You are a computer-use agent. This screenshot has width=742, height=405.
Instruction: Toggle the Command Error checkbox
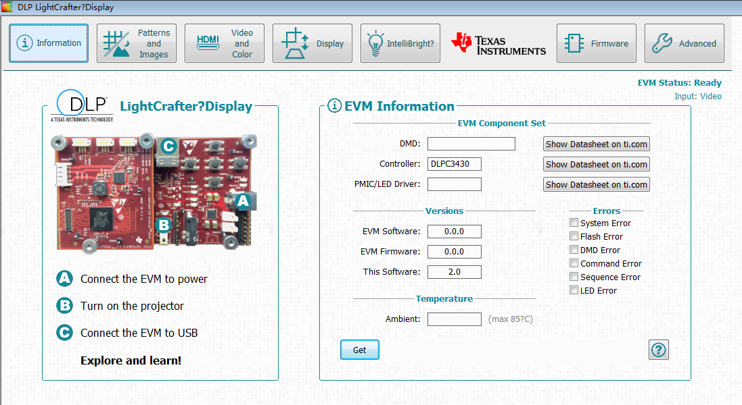pyautogui.click(x=574, y=263)
